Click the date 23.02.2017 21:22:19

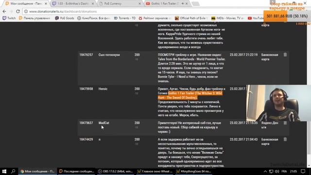[243, 55]
